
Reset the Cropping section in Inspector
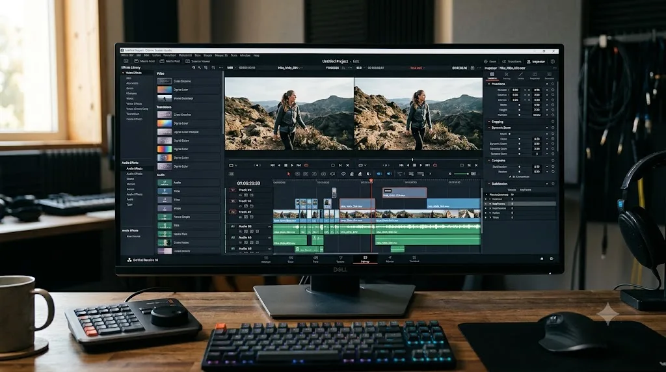click(553, 122)
